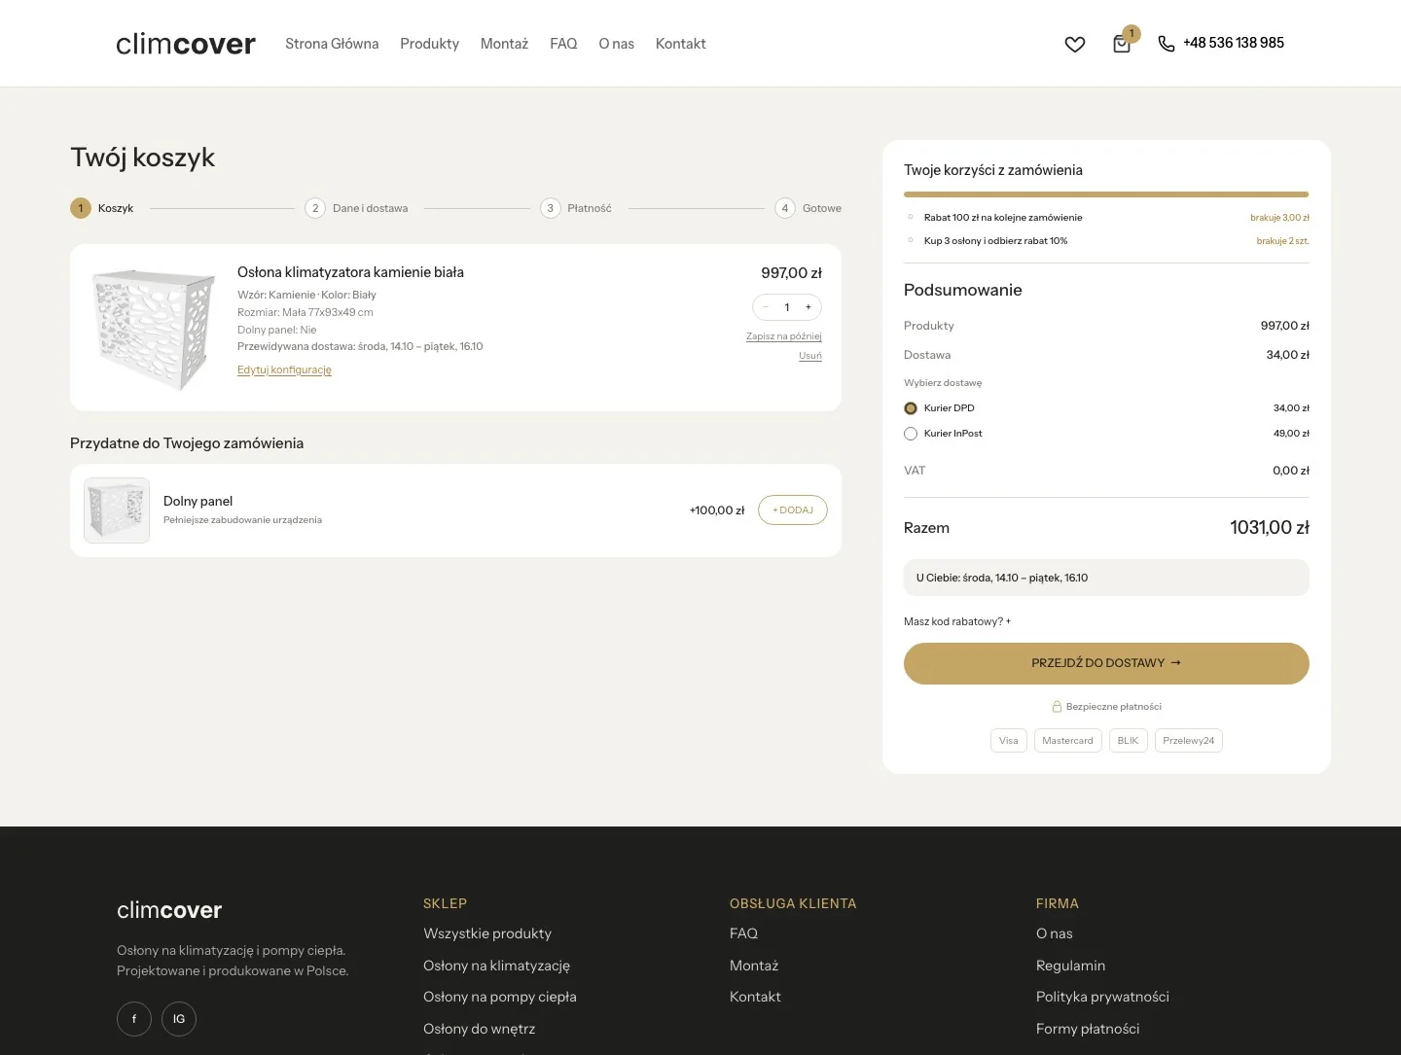Open FAQ in the top menu
Viewport: 1401px width, 1055px height.
pyautogui.click(x=563, y=44)
